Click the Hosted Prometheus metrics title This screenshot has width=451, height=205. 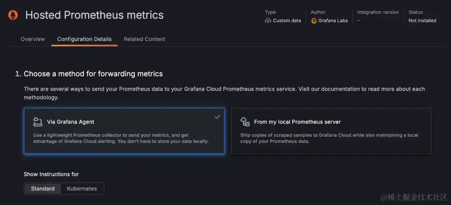[94, 15]
